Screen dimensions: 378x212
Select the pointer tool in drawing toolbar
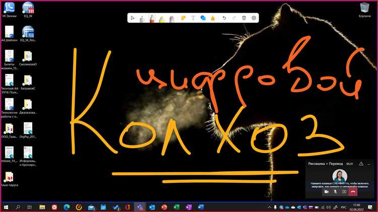133,18
